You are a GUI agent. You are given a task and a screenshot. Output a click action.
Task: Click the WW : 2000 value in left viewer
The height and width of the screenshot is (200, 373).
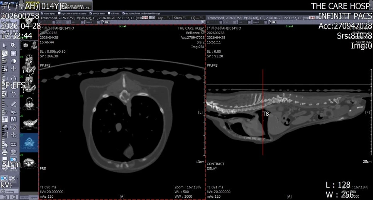tap(183, 197)
